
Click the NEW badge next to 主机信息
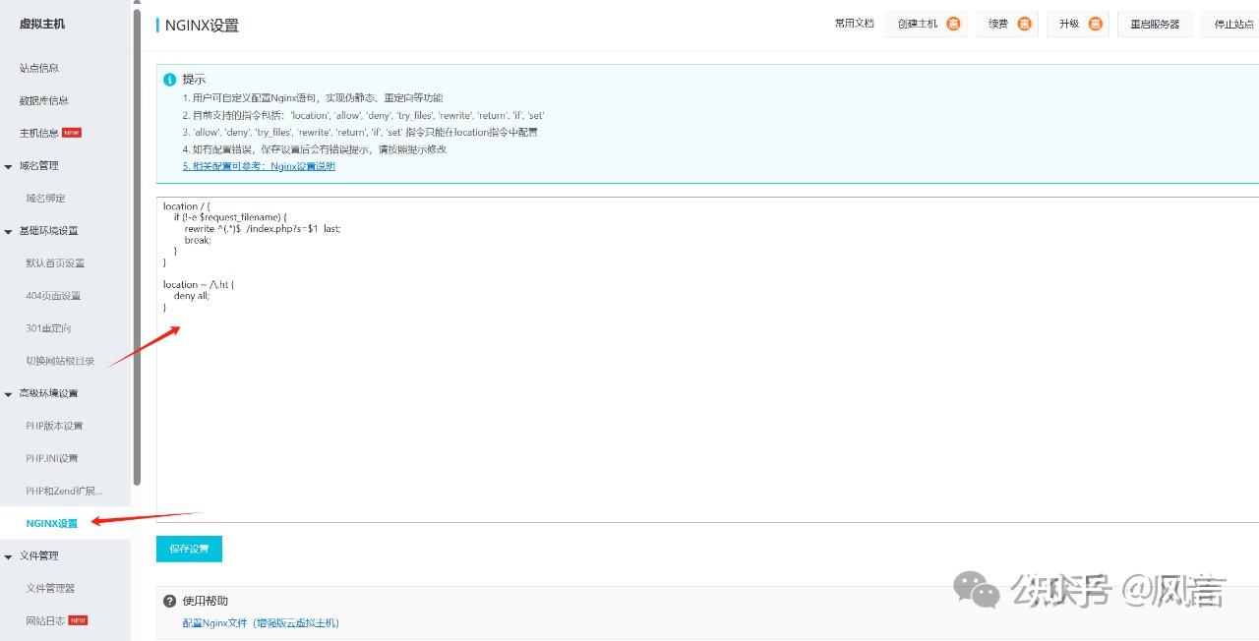(x=72, y=133)
